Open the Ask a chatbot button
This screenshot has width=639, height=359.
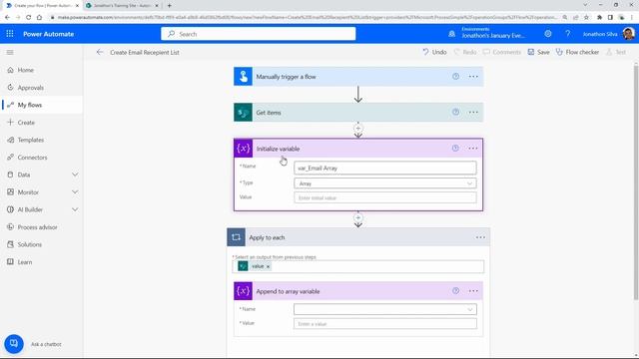tap(14, 344)
